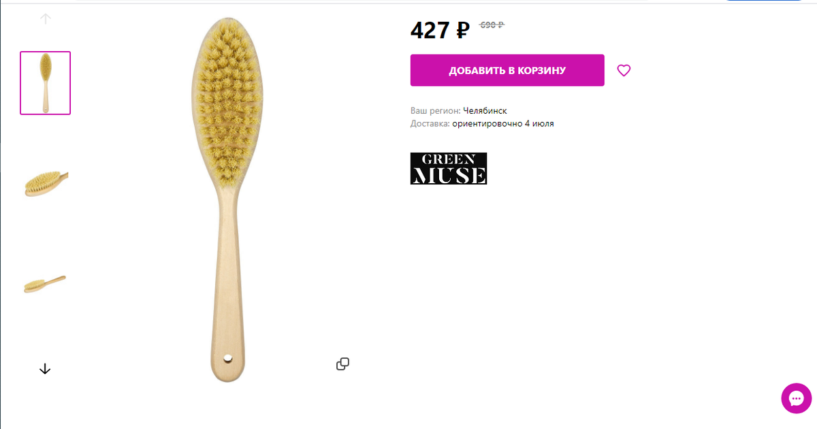This screenshot has height=429, width=817.
Task: Select the third side-view brush thumbnail
Action: click(45, 283)
